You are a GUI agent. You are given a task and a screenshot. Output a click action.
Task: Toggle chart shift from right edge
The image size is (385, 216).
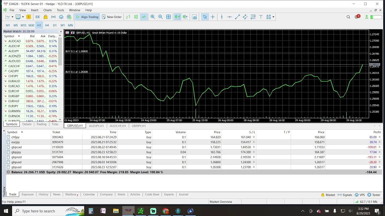pyautogui.click(x=185, y=17)
